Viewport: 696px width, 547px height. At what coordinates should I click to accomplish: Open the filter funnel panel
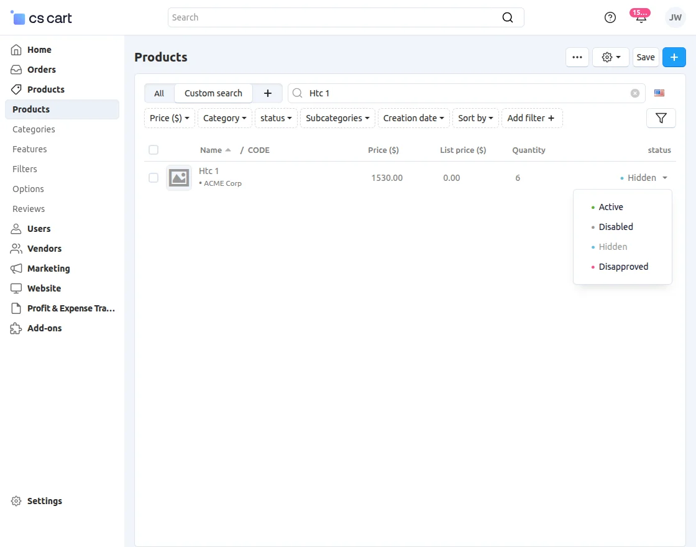coord(661,117)
